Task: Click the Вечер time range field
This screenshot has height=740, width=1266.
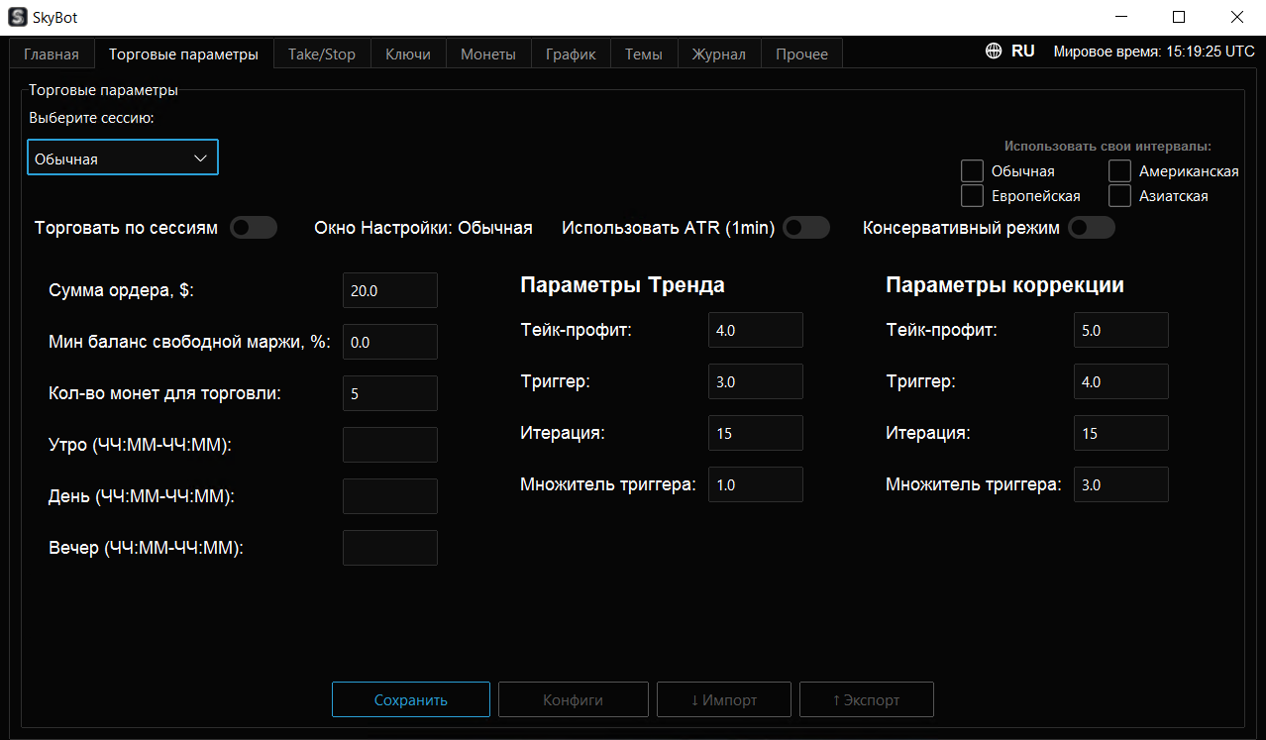Action: click(390, 548)
